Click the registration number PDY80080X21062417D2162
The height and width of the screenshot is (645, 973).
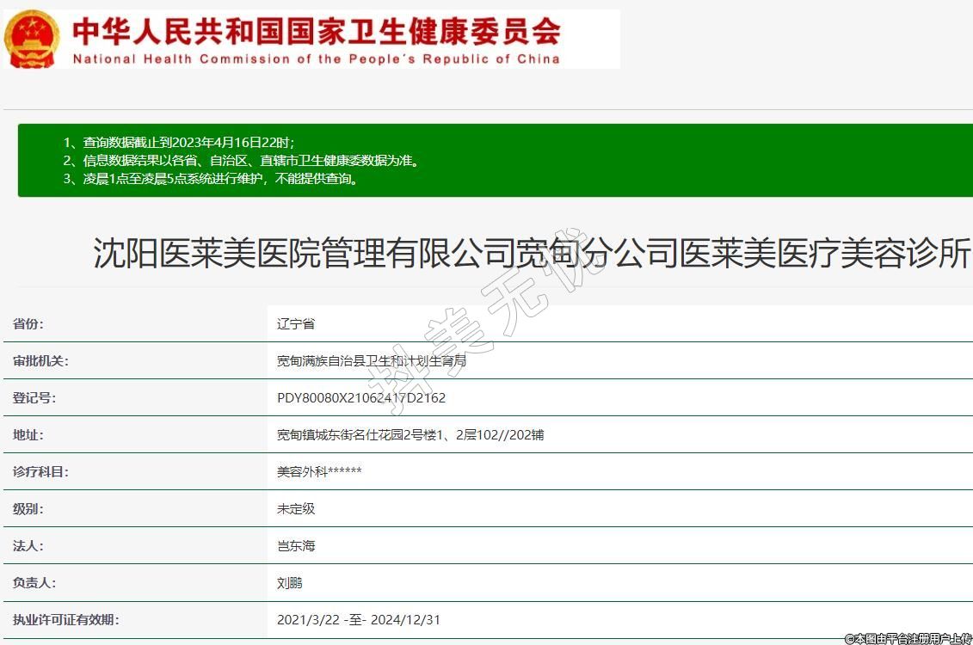[361, 398]
